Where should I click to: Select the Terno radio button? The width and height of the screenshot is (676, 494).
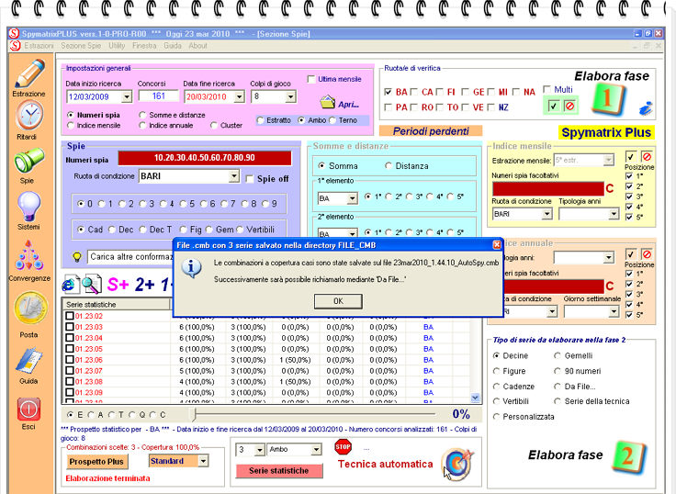point(332,120)
